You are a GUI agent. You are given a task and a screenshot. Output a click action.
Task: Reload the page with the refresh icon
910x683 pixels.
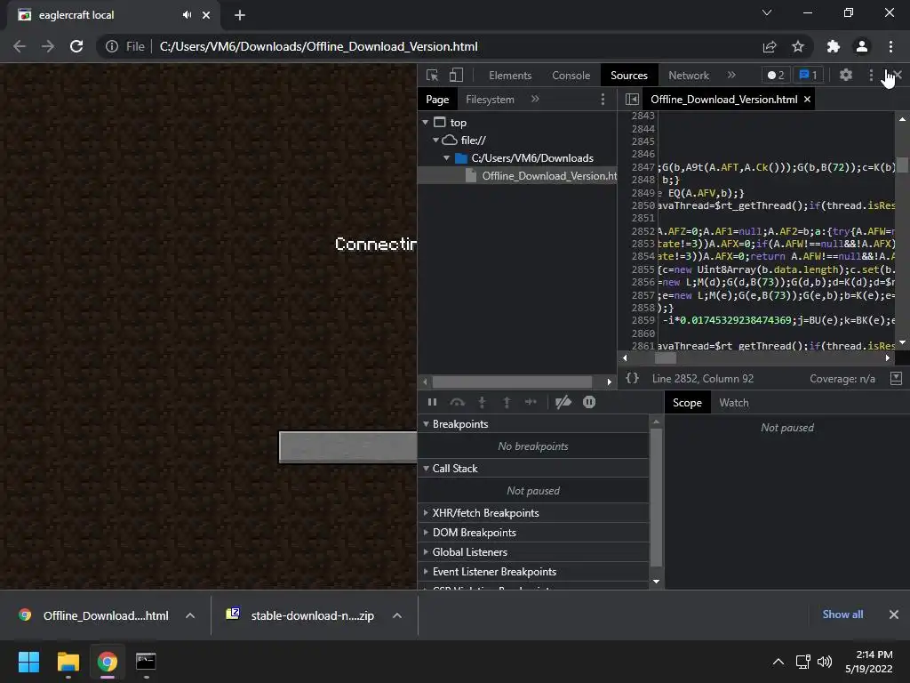(76, 46)
